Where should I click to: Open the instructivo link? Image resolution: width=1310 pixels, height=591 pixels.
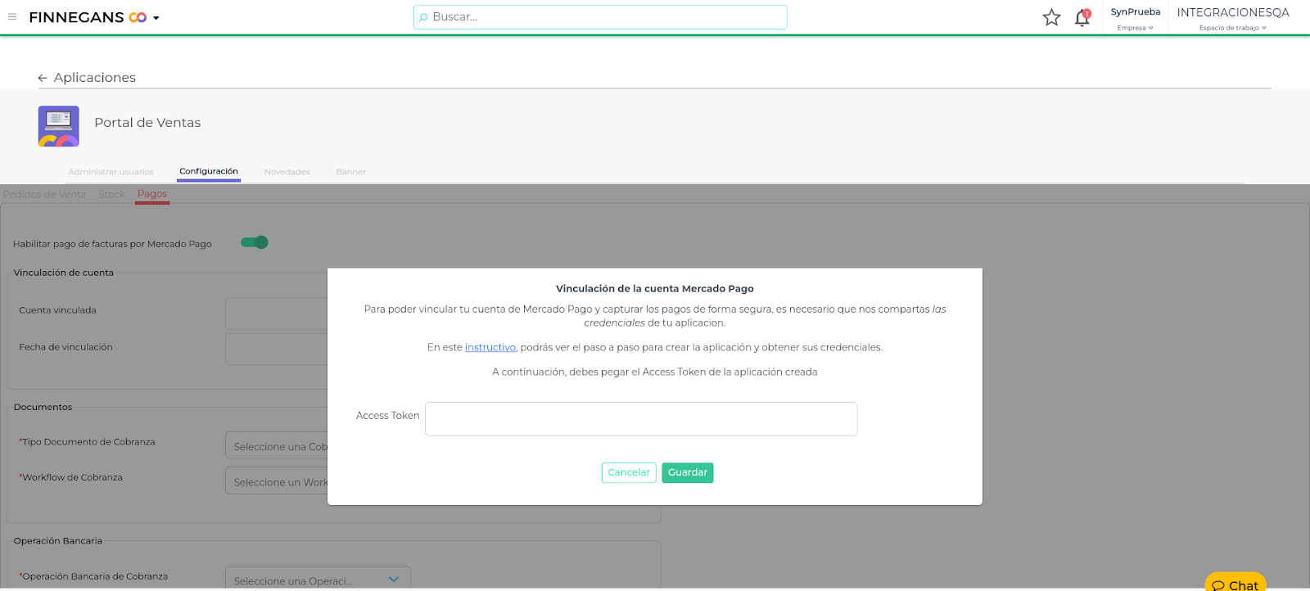click(x=490, y=347)
